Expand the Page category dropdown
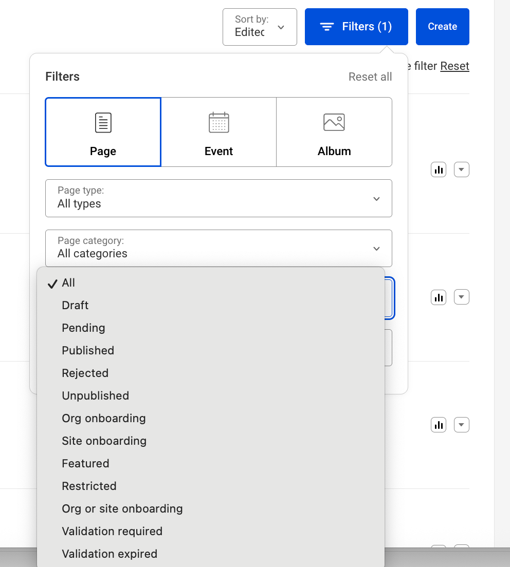The image size is (510, 567). point(218,248)
